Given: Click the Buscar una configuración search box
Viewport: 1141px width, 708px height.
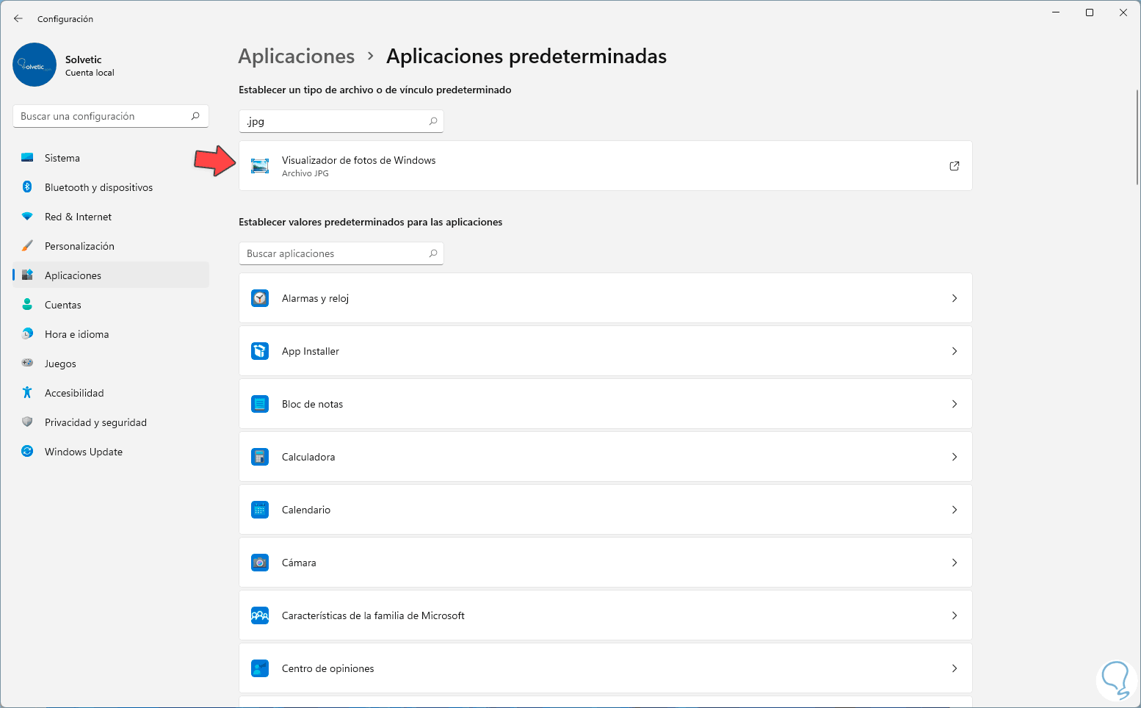Looking at the screenshot, I should pos(103,116).
